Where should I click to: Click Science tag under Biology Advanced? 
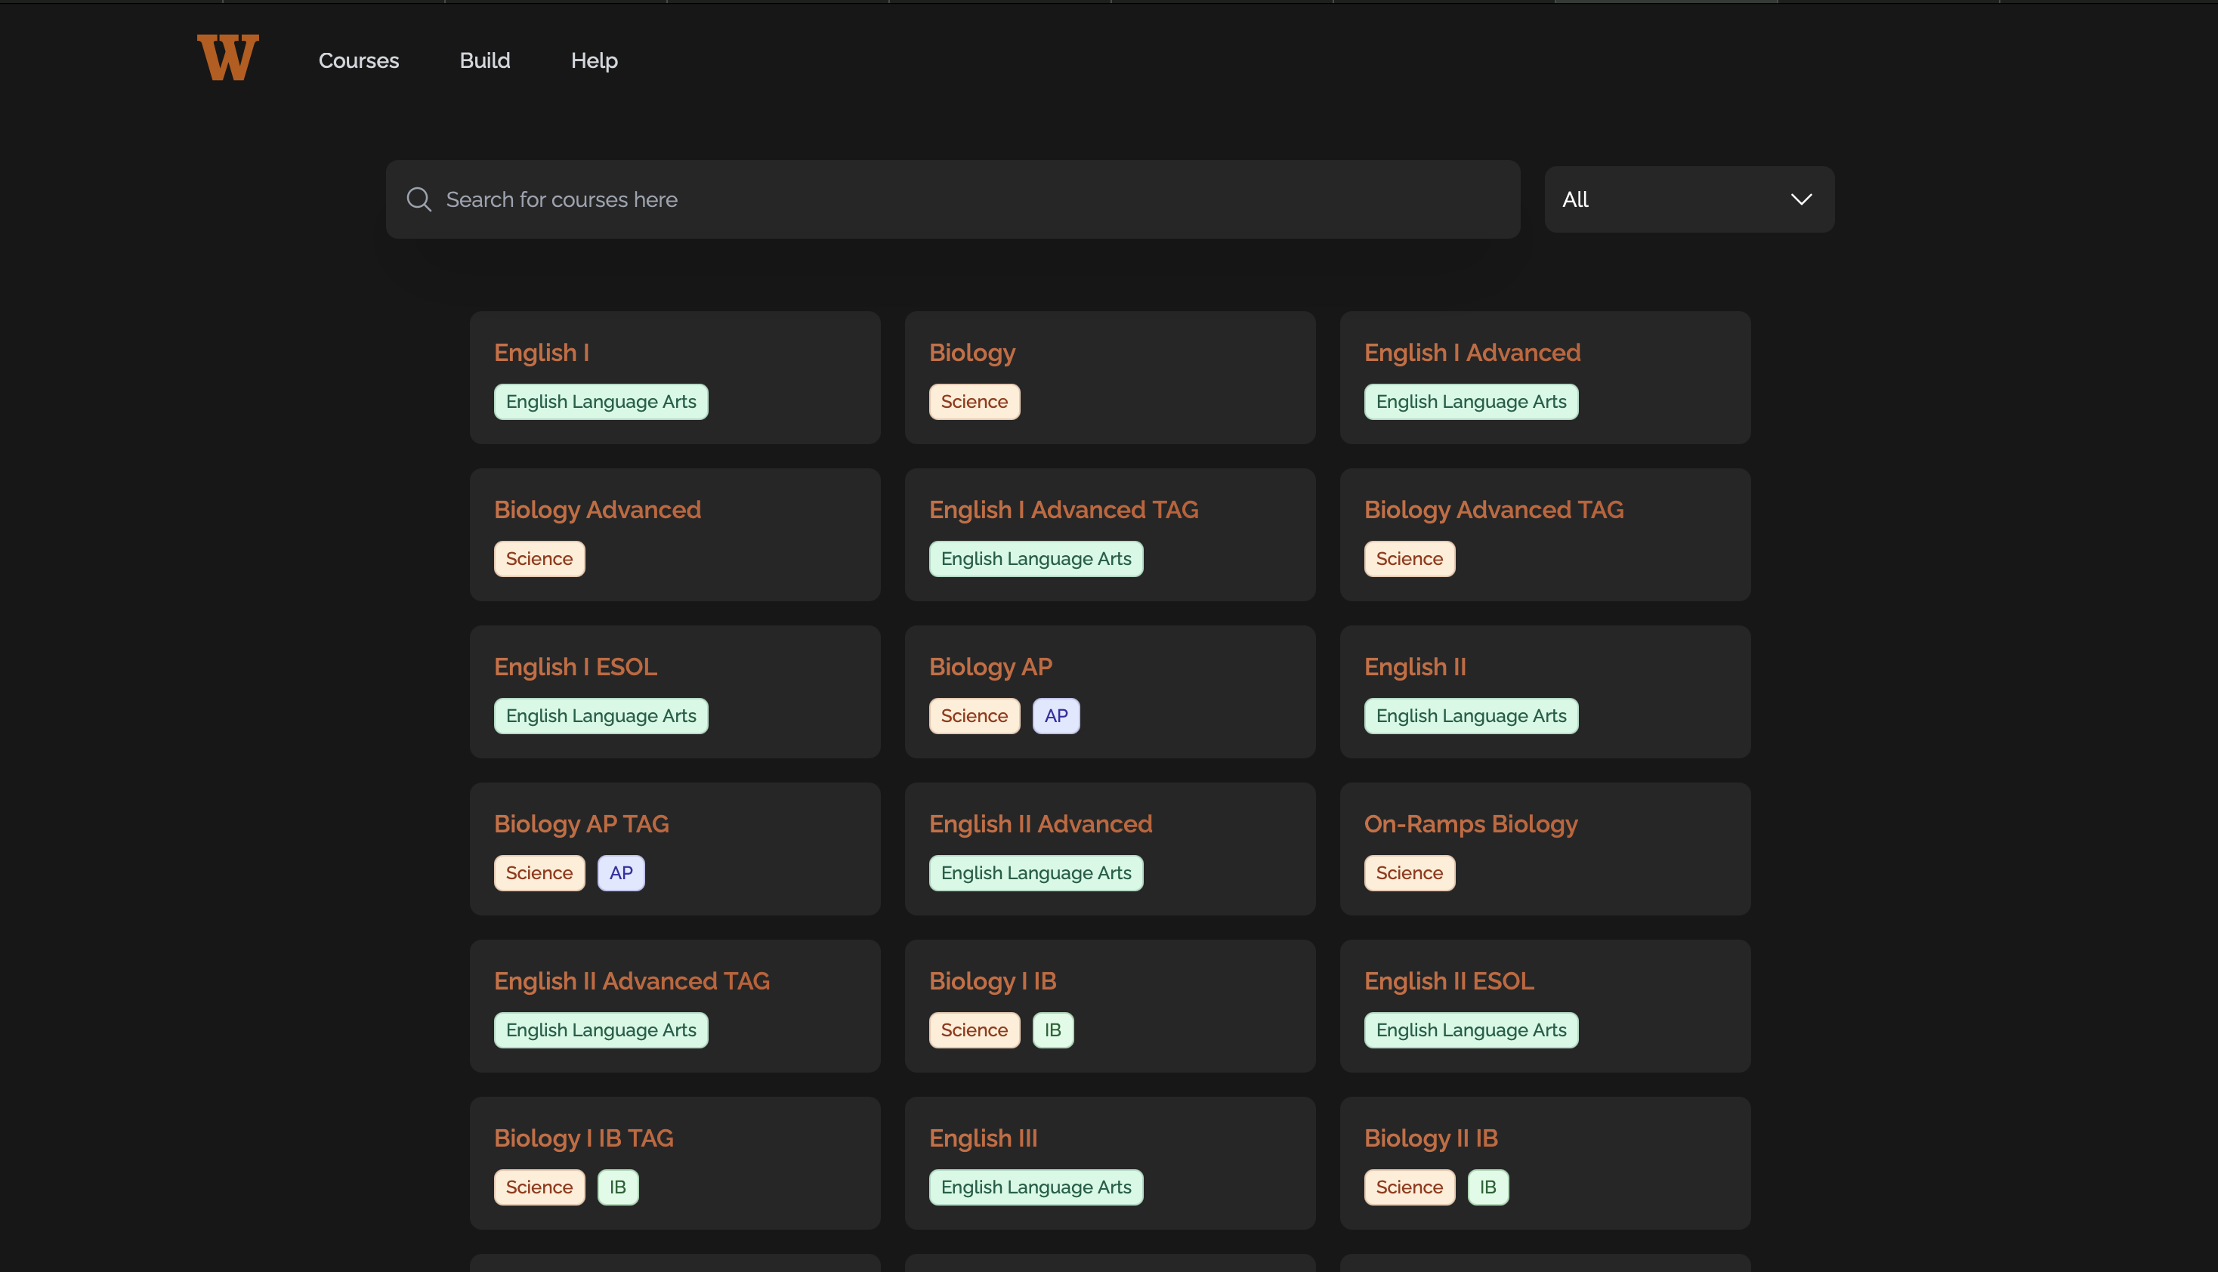coord(539,558)
